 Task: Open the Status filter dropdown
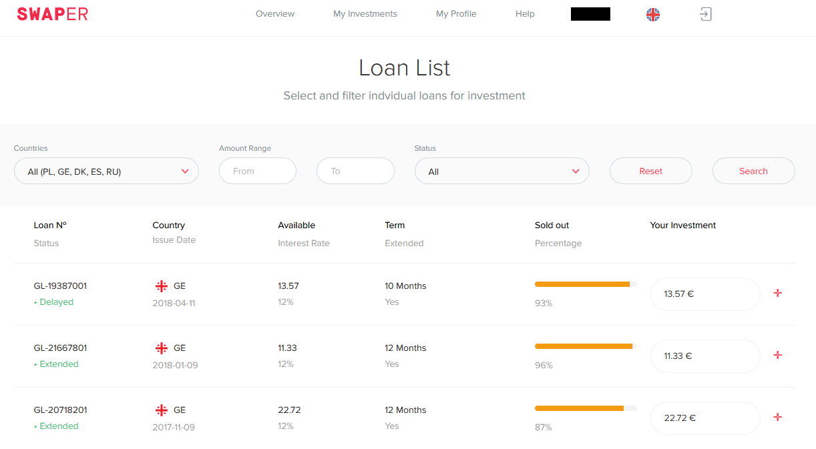[x=501, y=171]
